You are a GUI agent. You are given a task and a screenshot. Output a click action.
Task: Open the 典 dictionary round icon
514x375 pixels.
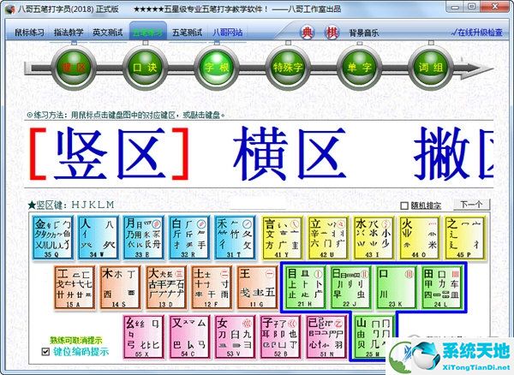pos(308,33)
